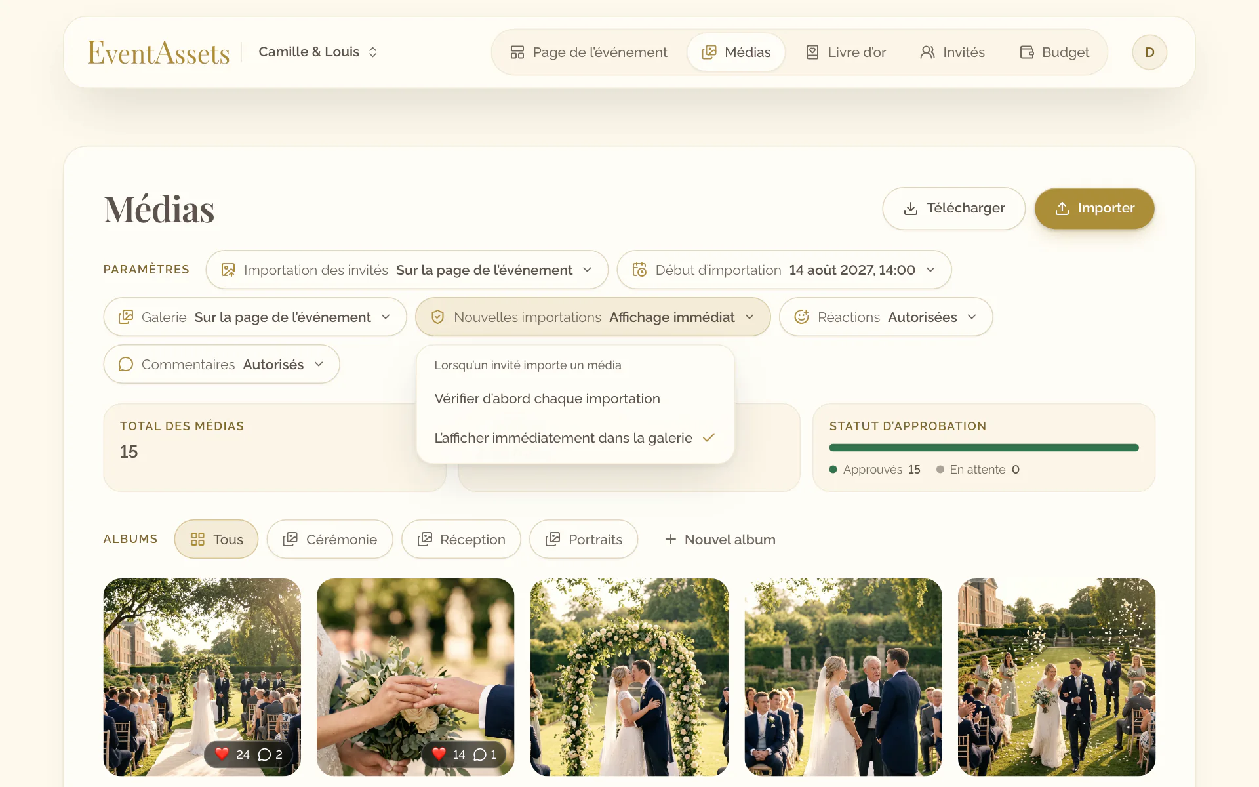The height and width of the screenshot is (787, 1259).
Task: Go to the Budget tab
Action: click(x=1054, y=52)
